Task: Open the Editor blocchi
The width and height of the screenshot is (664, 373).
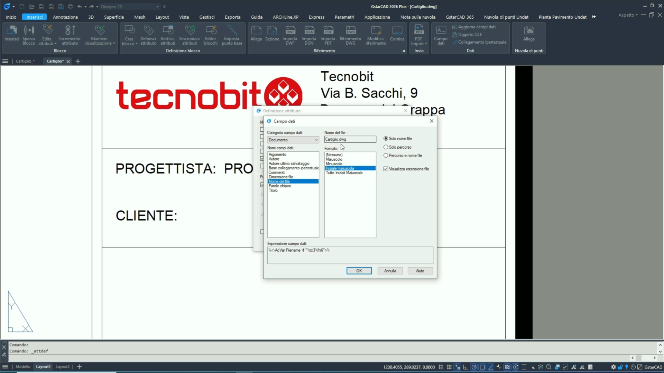Action: point(211,35)
